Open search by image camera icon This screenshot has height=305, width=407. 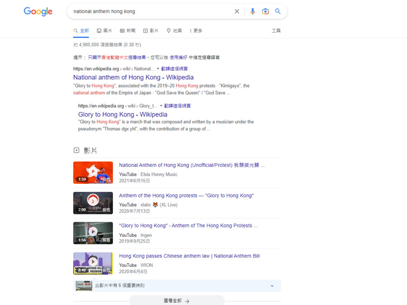coord(265,12)
